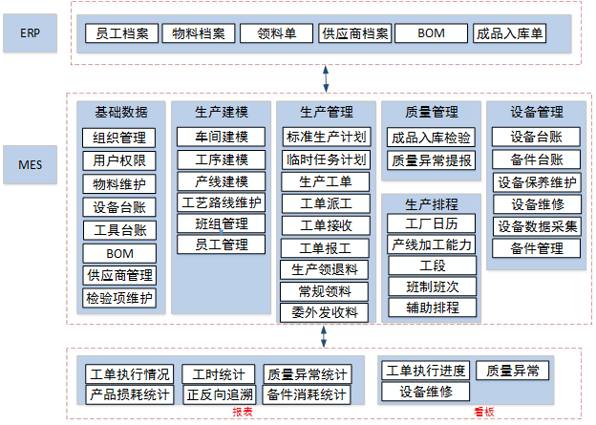Click the double arrow between ERP and MES
Viewport: 596px width, 425px height.
(x=327, y=77)
